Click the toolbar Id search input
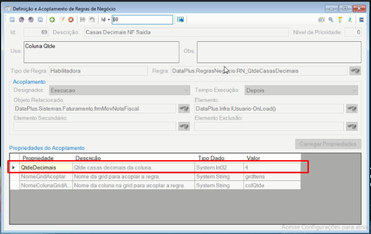 coord(142,19)
